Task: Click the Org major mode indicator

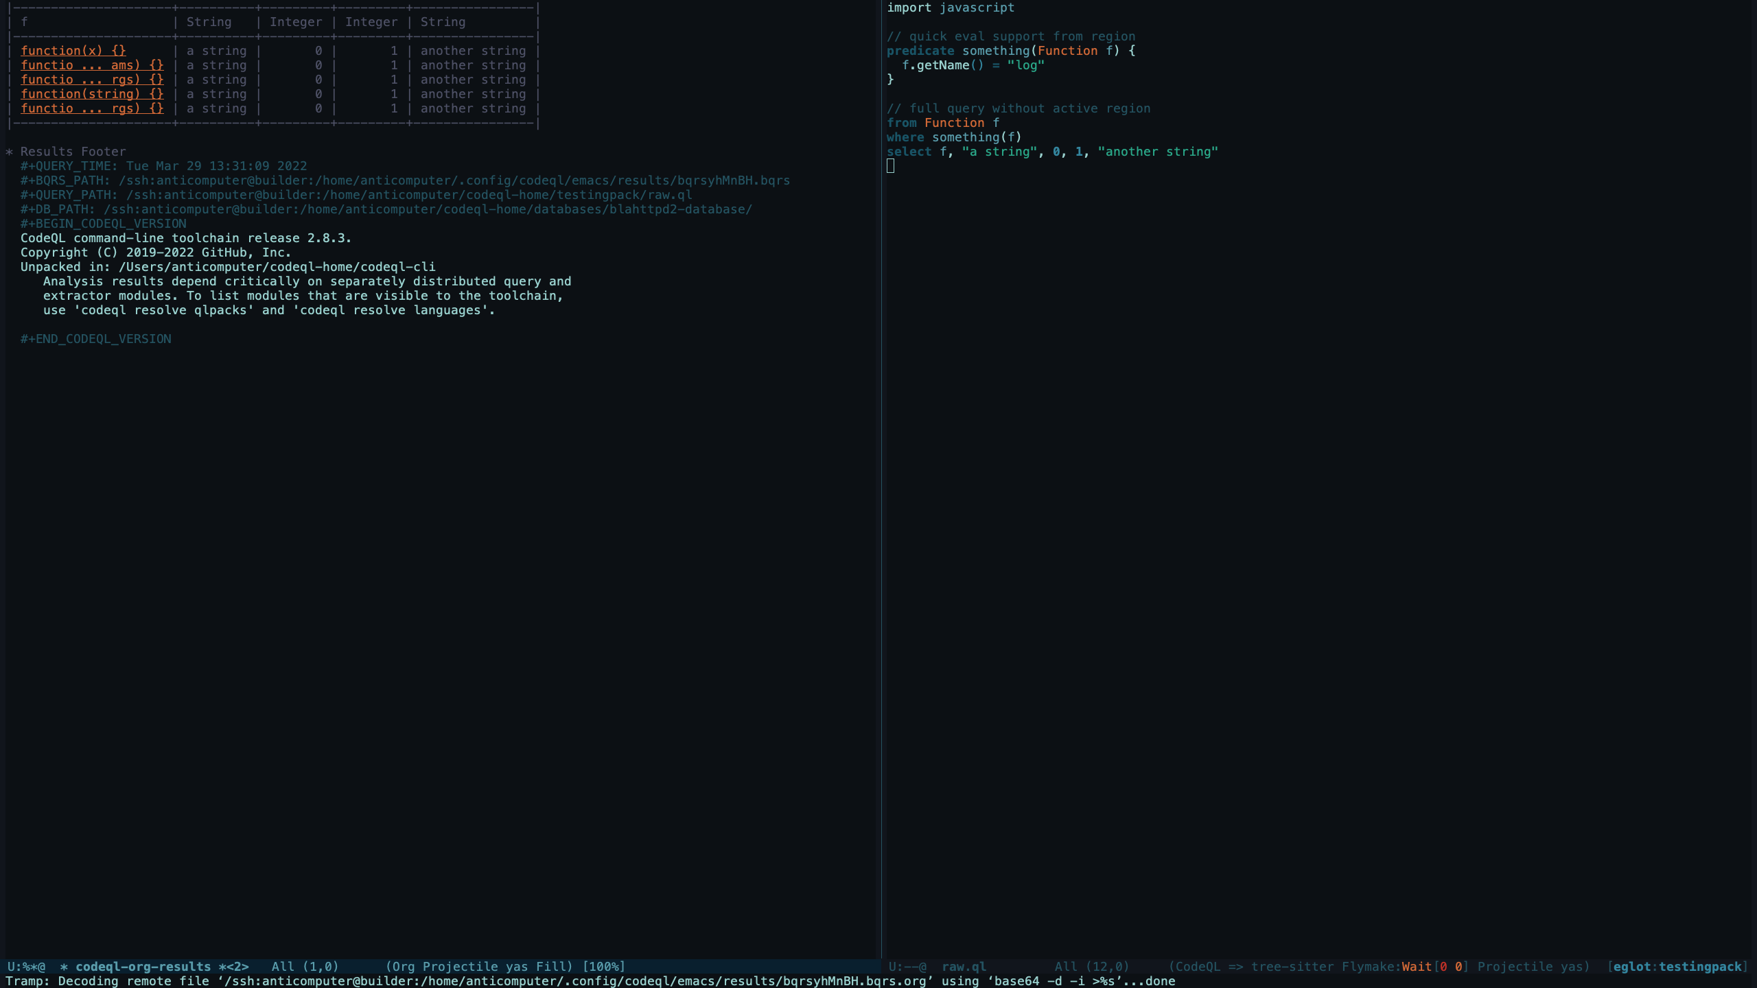Action: click(403, 967)
